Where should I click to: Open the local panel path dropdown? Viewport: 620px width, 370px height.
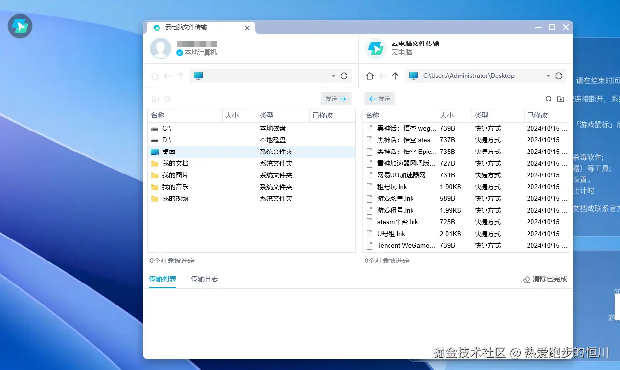(333, 76)
